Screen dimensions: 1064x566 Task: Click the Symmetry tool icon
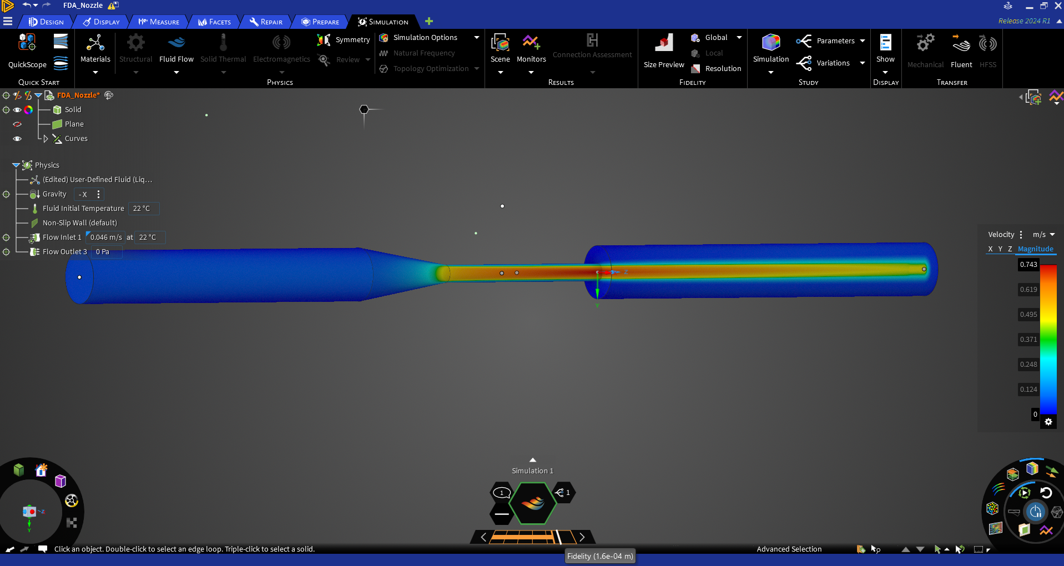click(324, 39)
